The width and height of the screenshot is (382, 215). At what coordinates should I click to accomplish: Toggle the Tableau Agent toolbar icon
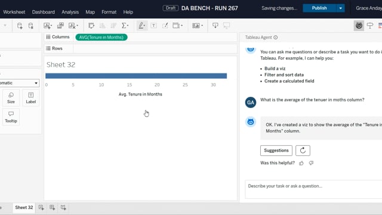pos(359,26)
